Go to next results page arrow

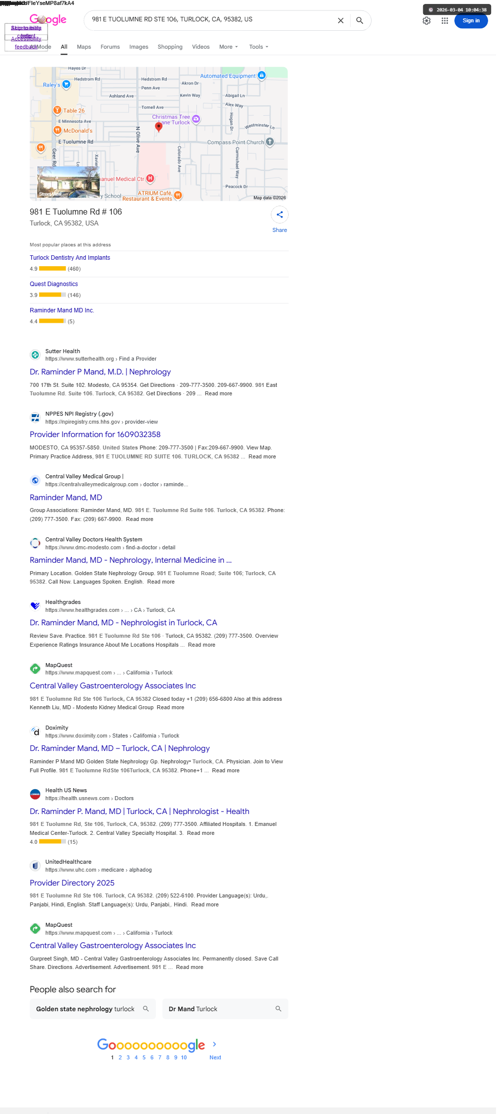(x=214, y=1044)
